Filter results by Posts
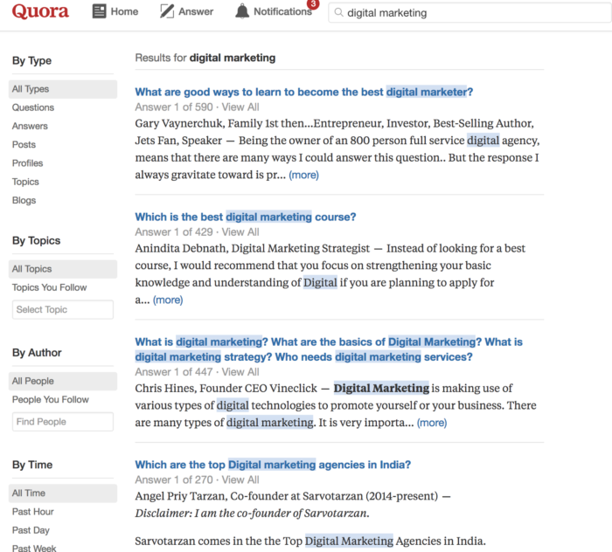Image resolution: width=612 pixels, height=552 pixels. (24, 145)
